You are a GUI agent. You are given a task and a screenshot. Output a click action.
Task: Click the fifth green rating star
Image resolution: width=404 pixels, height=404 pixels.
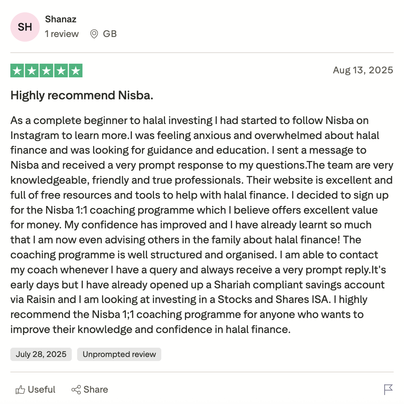point(76,71)
